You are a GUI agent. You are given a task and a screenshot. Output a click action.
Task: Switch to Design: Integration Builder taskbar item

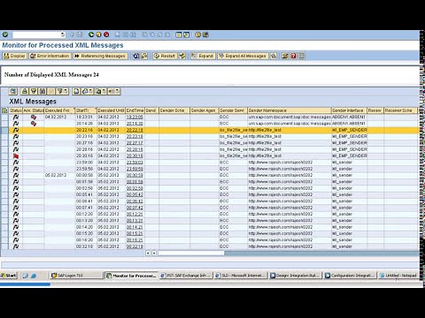click(x=295, y=276)
